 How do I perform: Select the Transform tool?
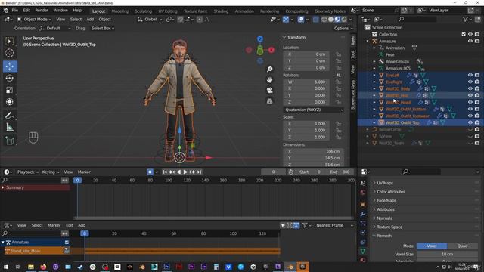click(10, 102)
